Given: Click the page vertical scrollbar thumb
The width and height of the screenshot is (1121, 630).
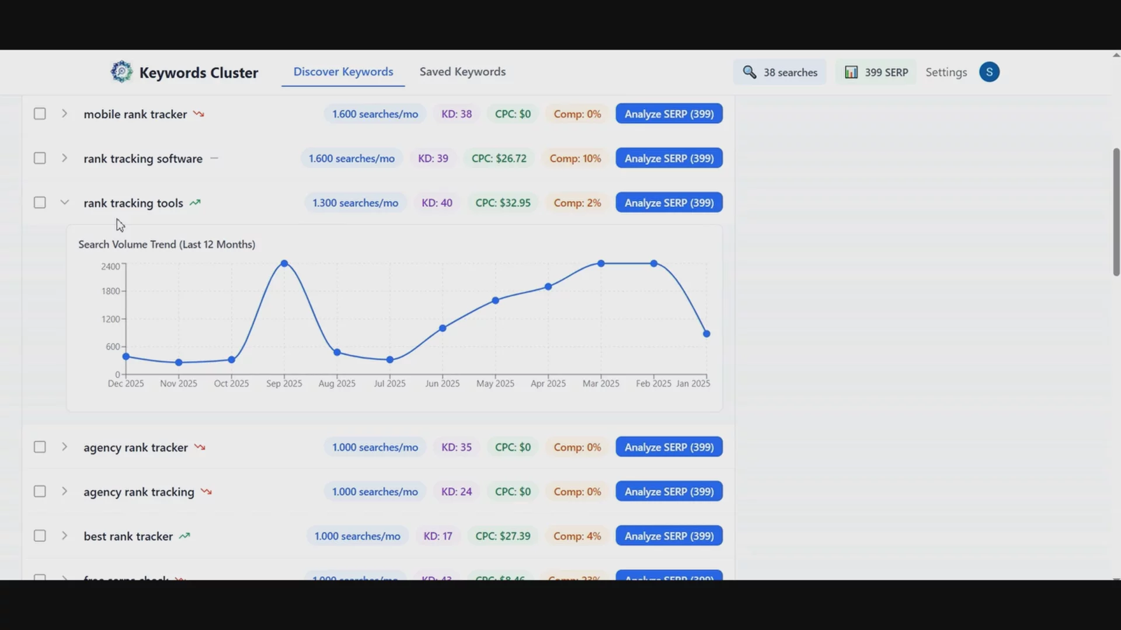Looking at the screenshot, I should click(1116, 212).
